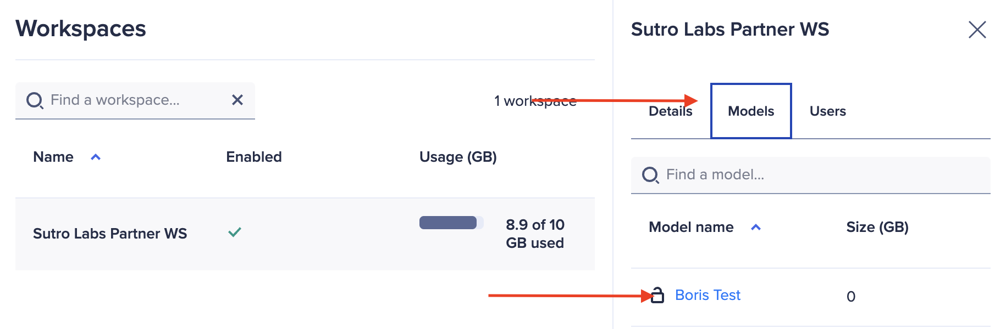The image size is (1006, 329).
Task: Toggle Name column sort arrow
Action: (96, 157)
